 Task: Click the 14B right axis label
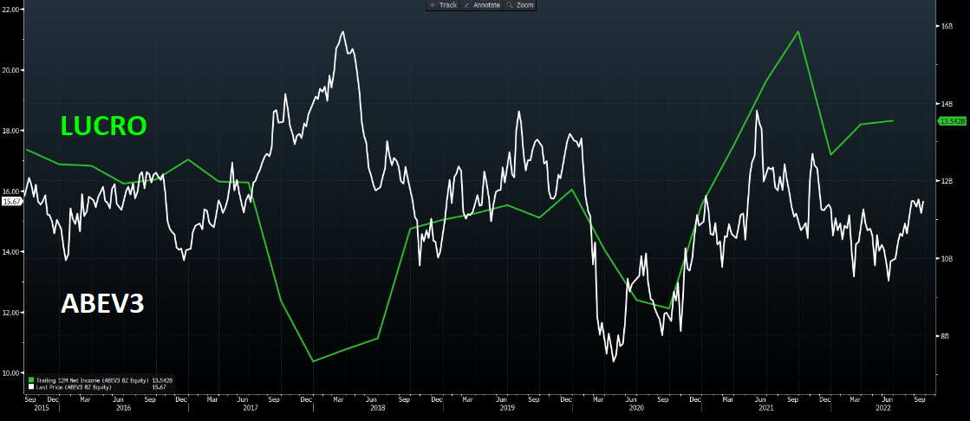[x=947, y=104]
